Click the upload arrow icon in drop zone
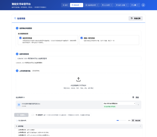This screenshot has width=157, height=137. pos(78,79)
